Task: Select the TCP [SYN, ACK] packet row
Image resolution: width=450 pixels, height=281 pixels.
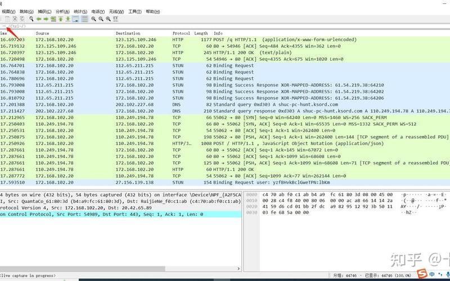Action: [225, 124]
